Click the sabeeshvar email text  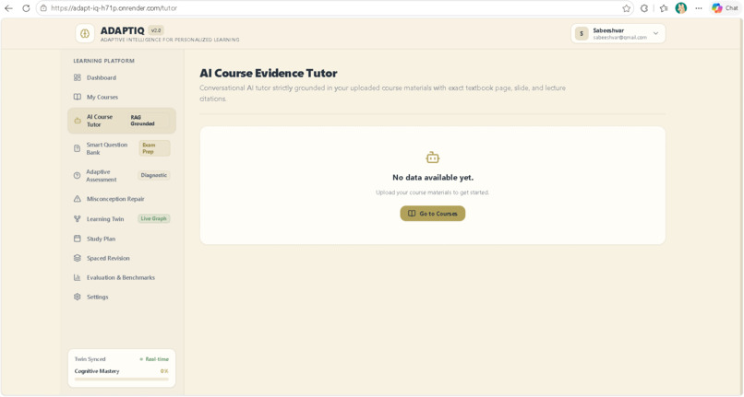coord(619,38)
